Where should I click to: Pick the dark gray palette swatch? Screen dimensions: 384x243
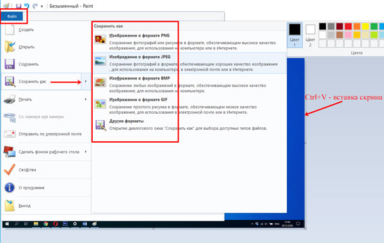tap(331, 26)
